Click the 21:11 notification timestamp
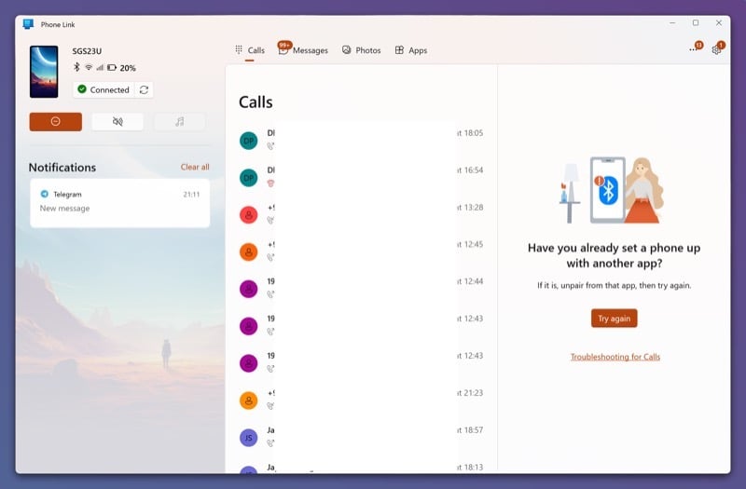Viewport: 746px width, 489px height. point(191,195)
